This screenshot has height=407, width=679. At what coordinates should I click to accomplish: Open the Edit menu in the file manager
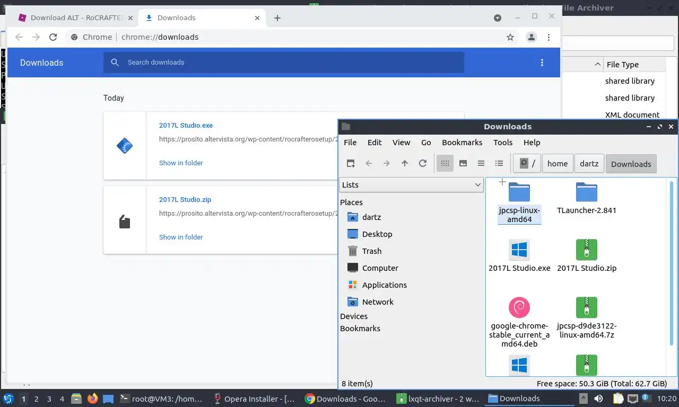coord(375,143)
